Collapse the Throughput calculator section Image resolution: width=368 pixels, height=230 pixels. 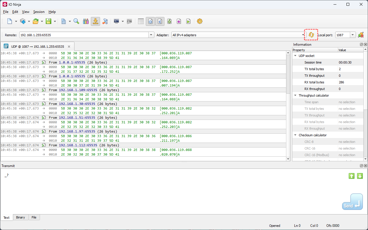pos(295,95)
